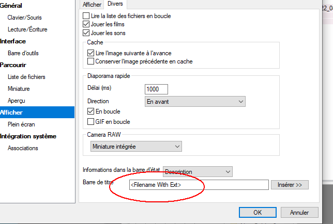Open the Plein écran settings page
Image resolution: width=333 pixels, height=224 pixels.
point(21,124)
